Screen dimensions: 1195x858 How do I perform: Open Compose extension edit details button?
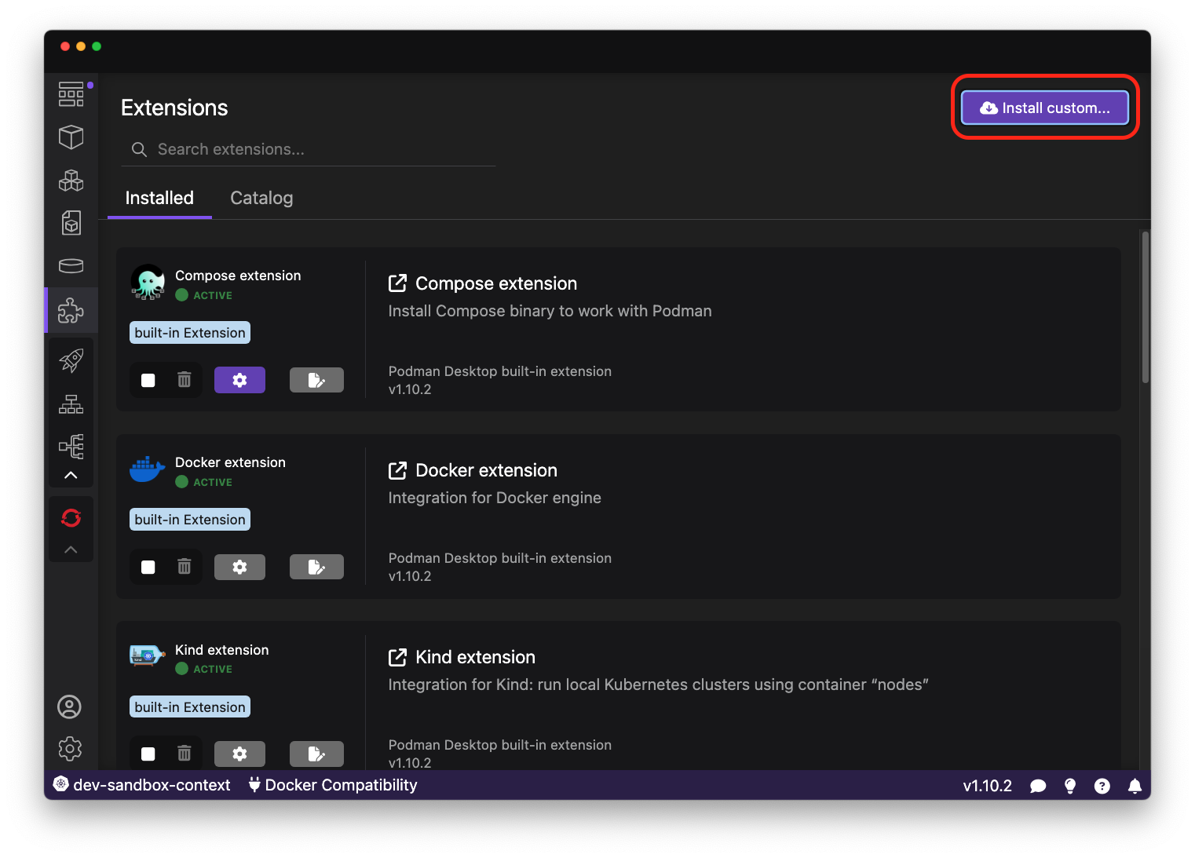(x=316, y=380)
